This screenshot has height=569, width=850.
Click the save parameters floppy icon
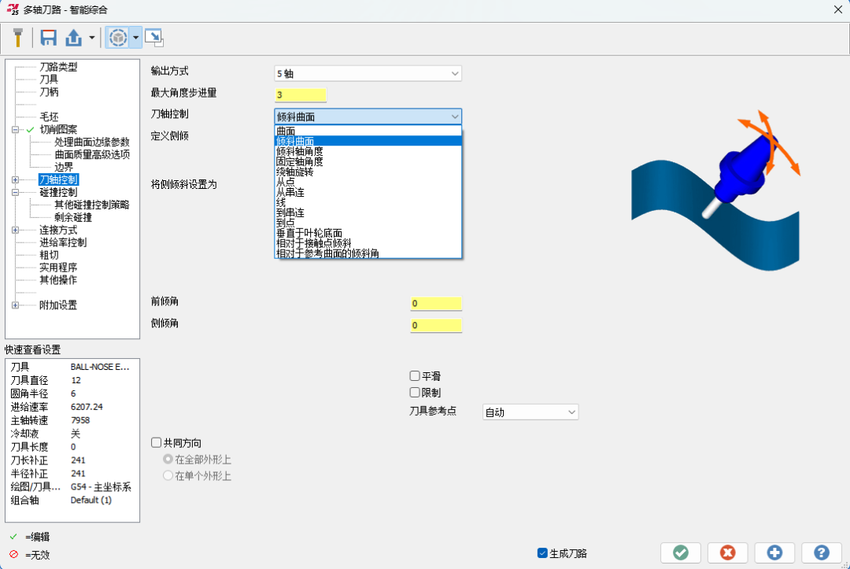click(49, 38)
